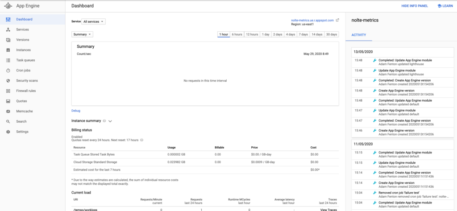457x211 pixels.
Task: Click HIDE INFO PANEL button
Action: [x=415, y=6]
